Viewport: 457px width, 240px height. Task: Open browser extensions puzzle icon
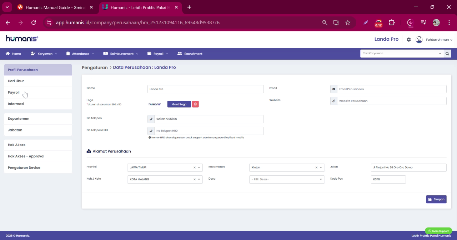tap(392, 22)
